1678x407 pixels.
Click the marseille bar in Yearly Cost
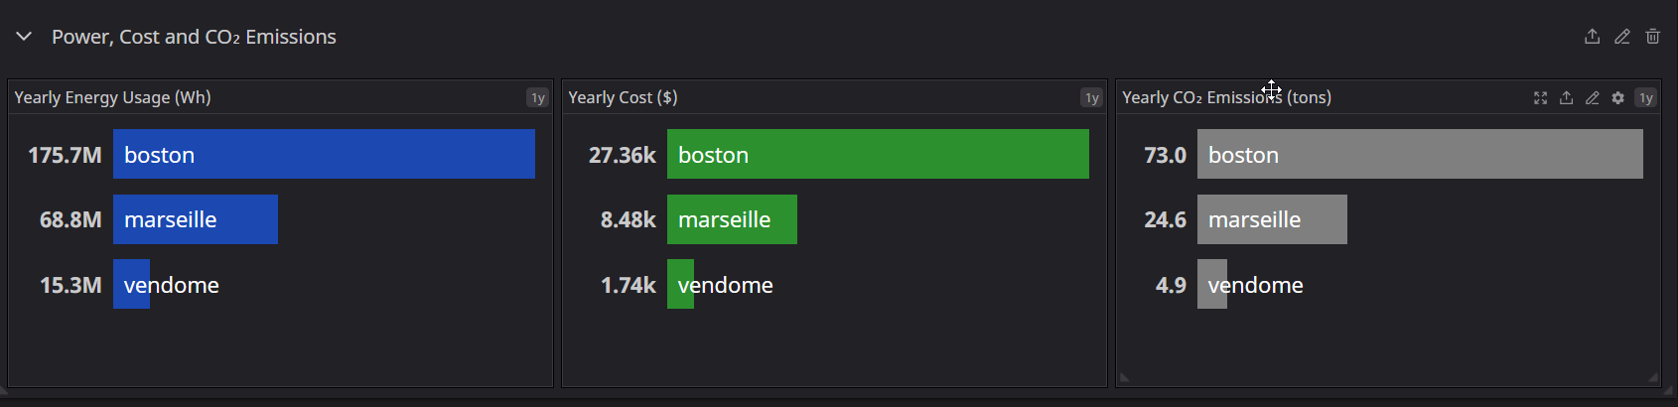732,219
